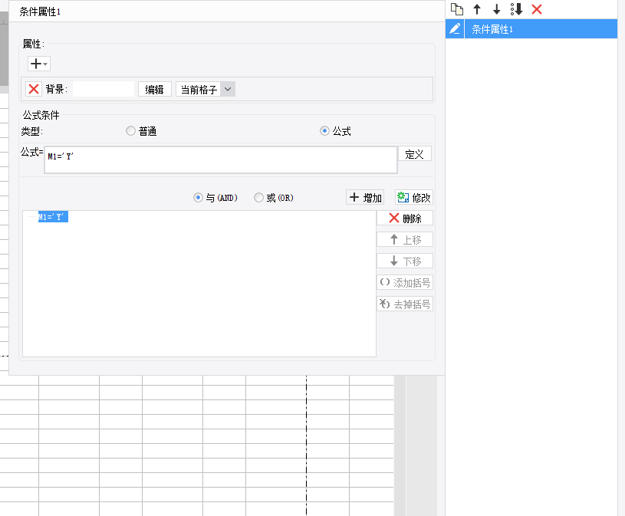The height and width of the screenshot is (516, 625).
Task: Click the sort list icon in toolbar
Action: coord(517,9)
